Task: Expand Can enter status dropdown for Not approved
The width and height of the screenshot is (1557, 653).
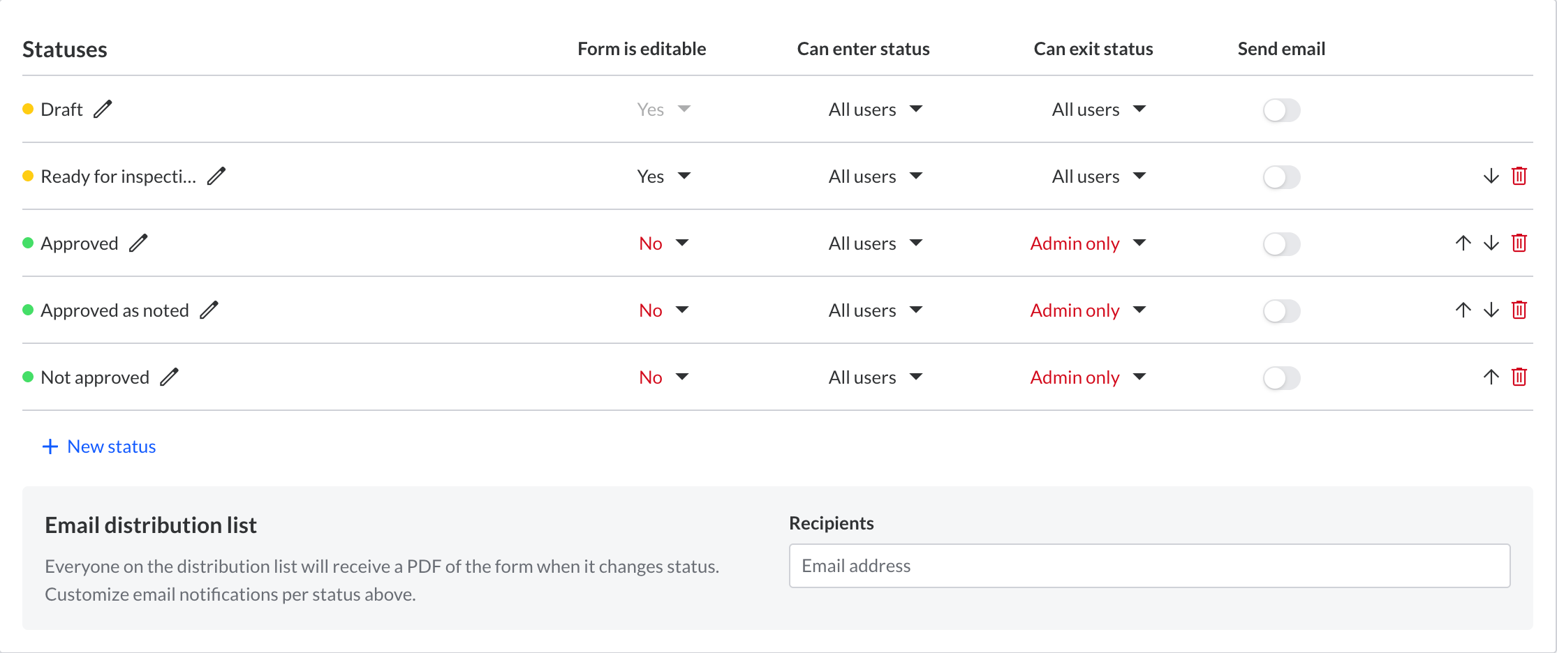Action: [x=876, y=377]
